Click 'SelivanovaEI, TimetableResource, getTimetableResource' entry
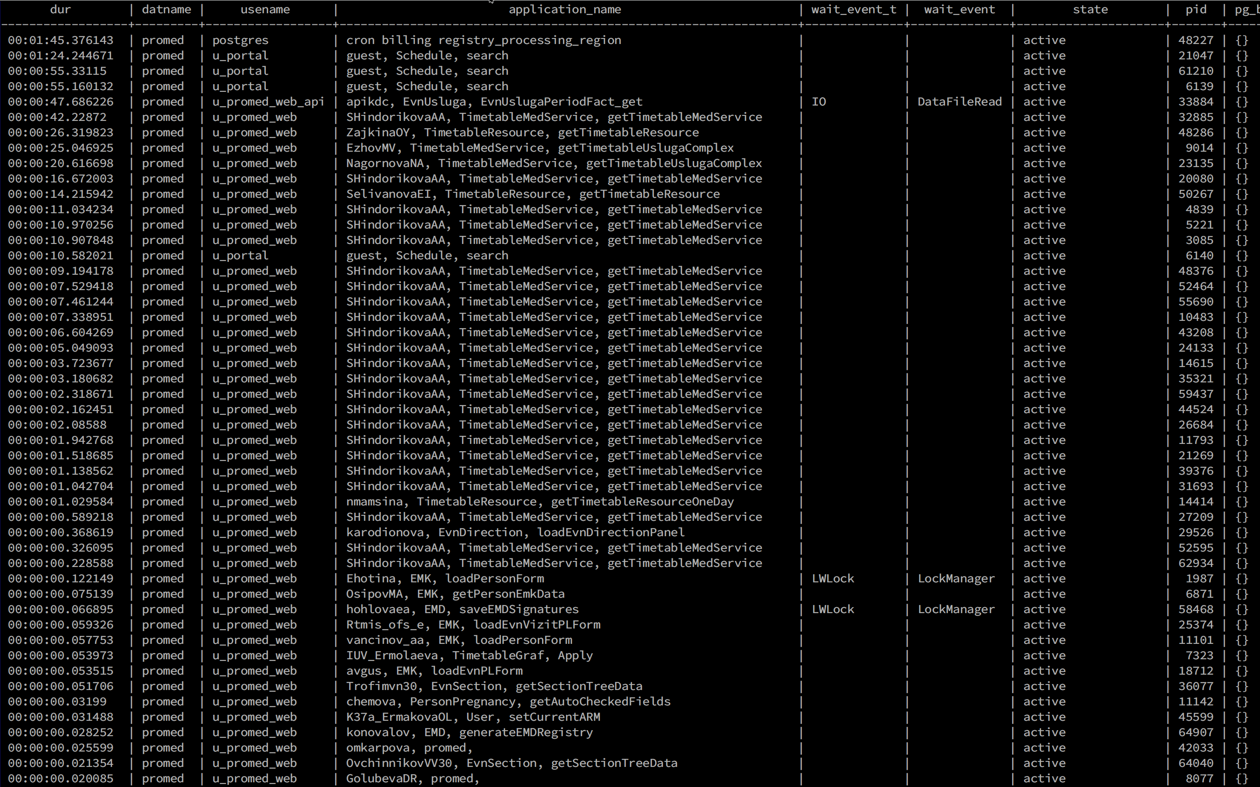The width and height of the screenshot is (1260, 787). point(533,194)
